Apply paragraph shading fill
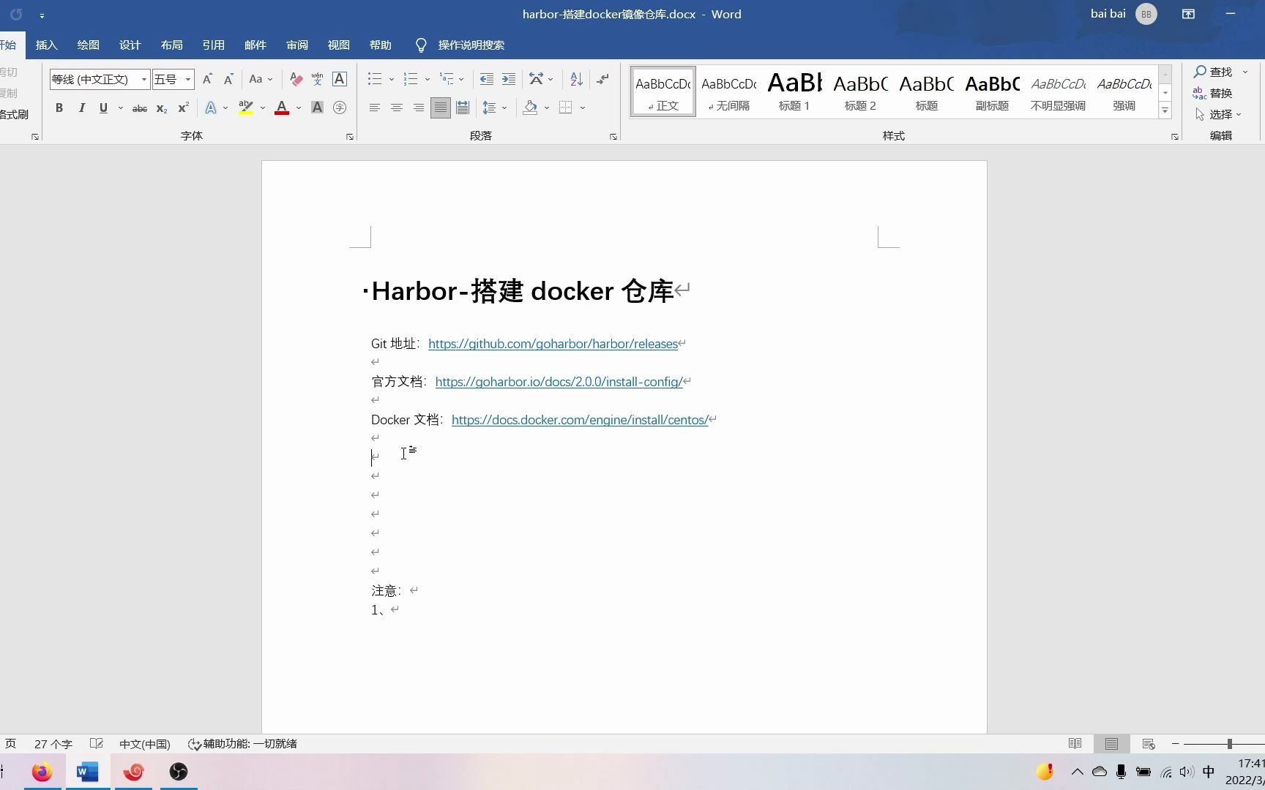 [x=531, y=108]
